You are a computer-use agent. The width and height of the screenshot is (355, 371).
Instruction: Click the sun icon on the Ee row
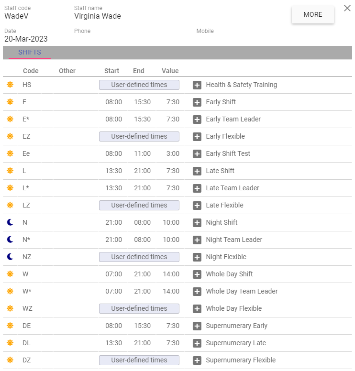[10, 153]
